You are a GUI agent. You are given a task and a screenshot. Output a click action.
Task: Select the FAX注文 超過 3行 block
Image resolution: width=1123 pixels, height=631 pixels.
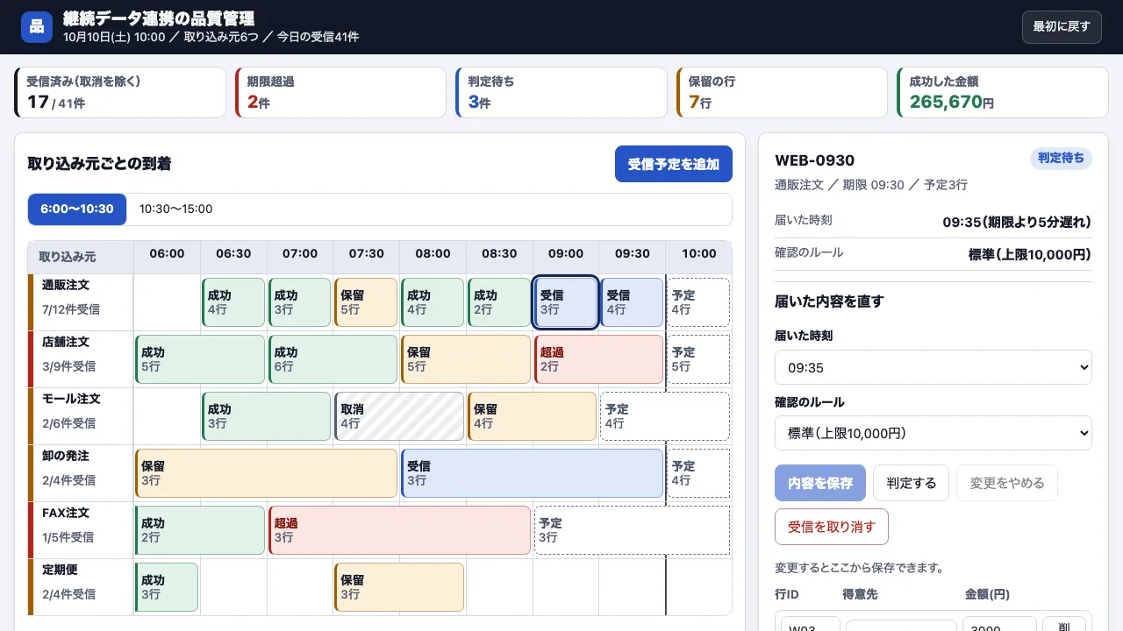coord(399,530)
